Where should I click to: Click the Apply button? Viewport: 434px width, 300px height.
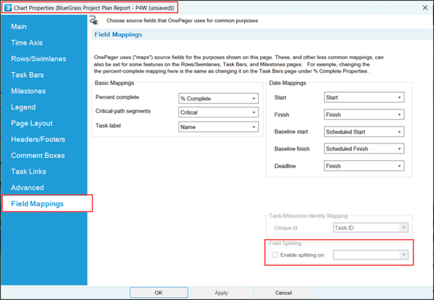(x=221, y=292)
